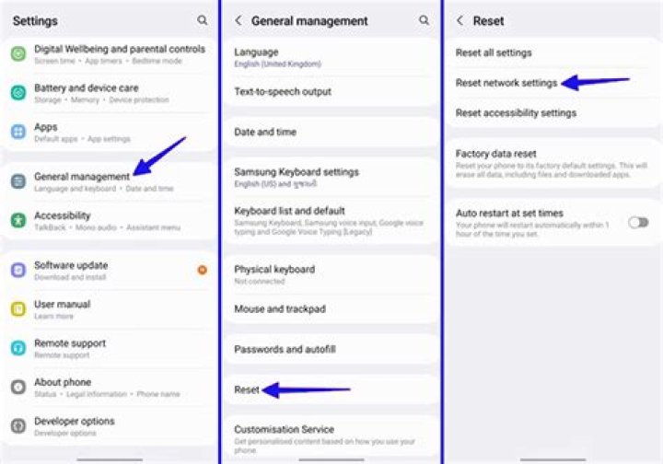Open Keyboard list and default
Screen dimensions: 663x464
(331, 221)
